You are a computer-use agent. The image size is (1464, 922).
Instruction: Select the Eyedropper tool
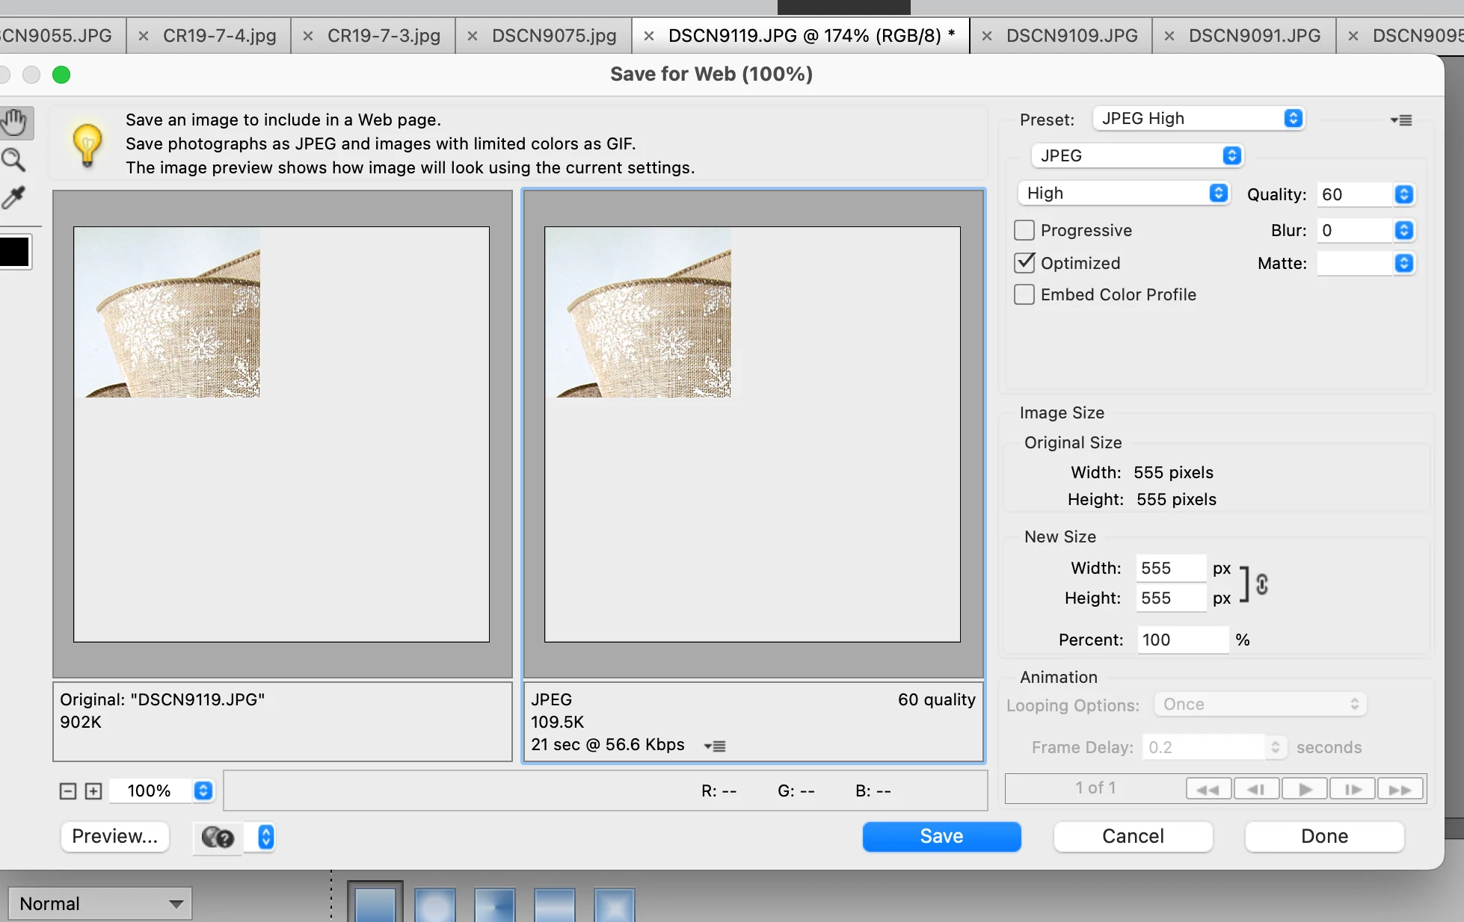point(14,197)
